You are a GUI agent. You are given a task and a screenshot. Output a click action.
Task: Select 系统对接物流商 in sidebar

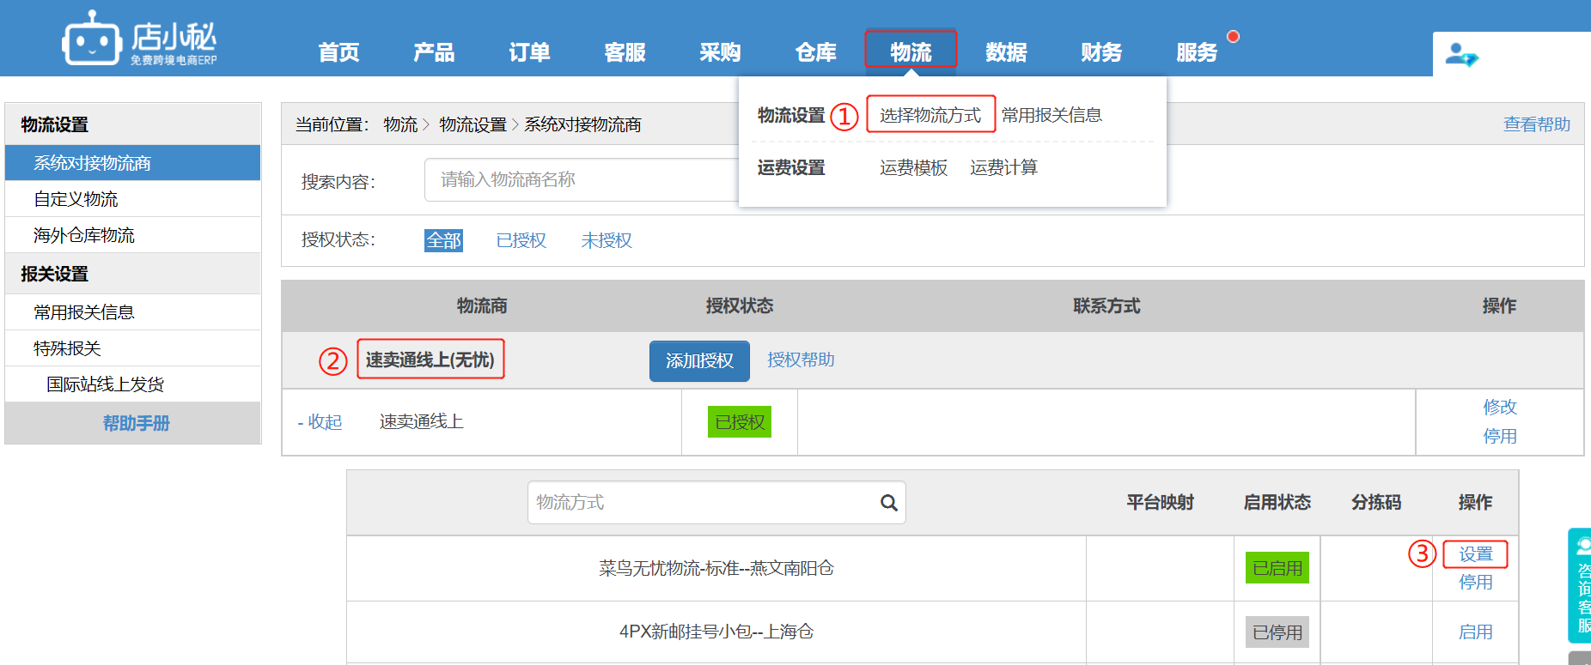[132, 163]
